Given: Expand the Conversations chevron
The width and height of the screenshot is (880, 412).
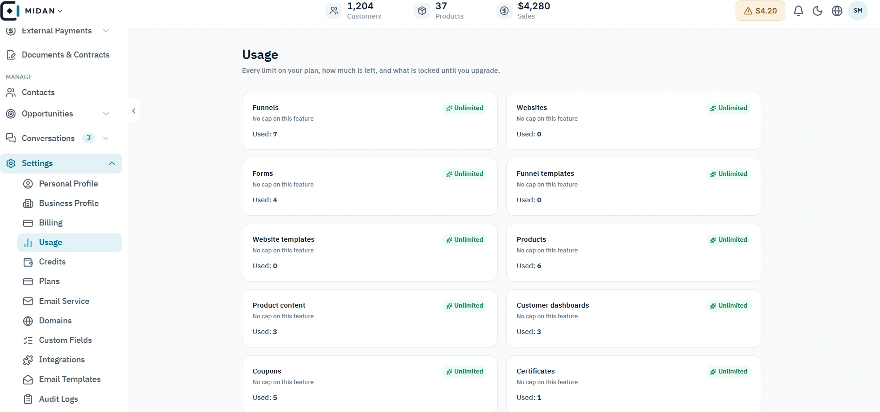Looking at the screenshot, I should [106, 138].
